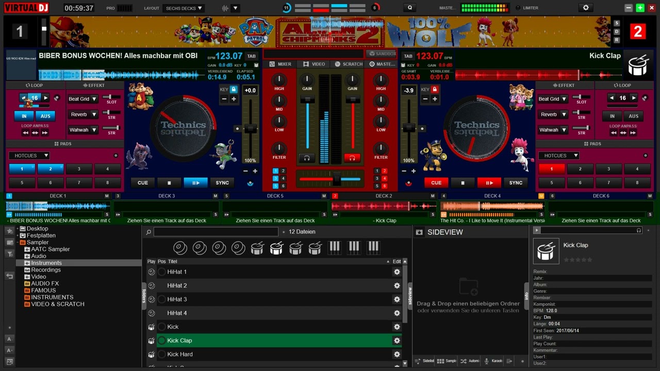Click right deck SYNC button
Screen dimensions: 660x371
click(x=516, y=183)
